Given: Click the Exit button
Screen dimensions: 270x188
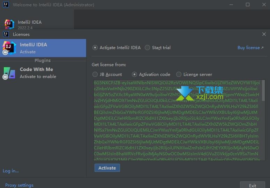Looking at the screenshot, I should click(x=253, y=185).
